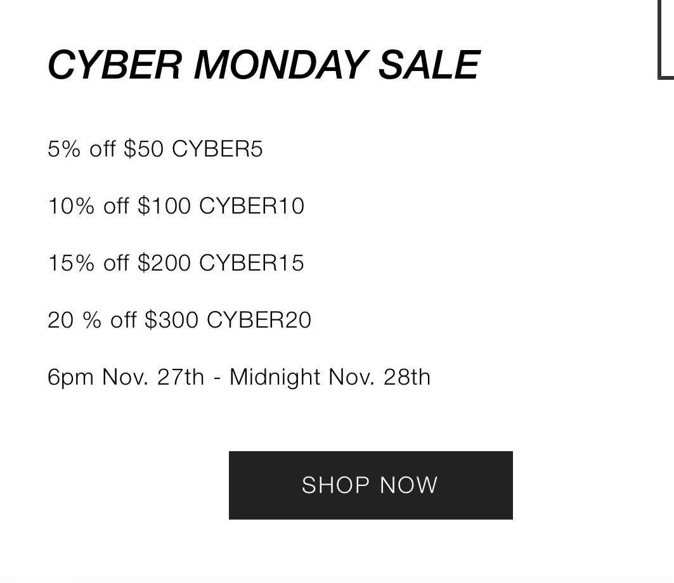Viewport: 674px width, 583px height.
Task: Click the $100 amount in second offer
Action: pos(164,206)
